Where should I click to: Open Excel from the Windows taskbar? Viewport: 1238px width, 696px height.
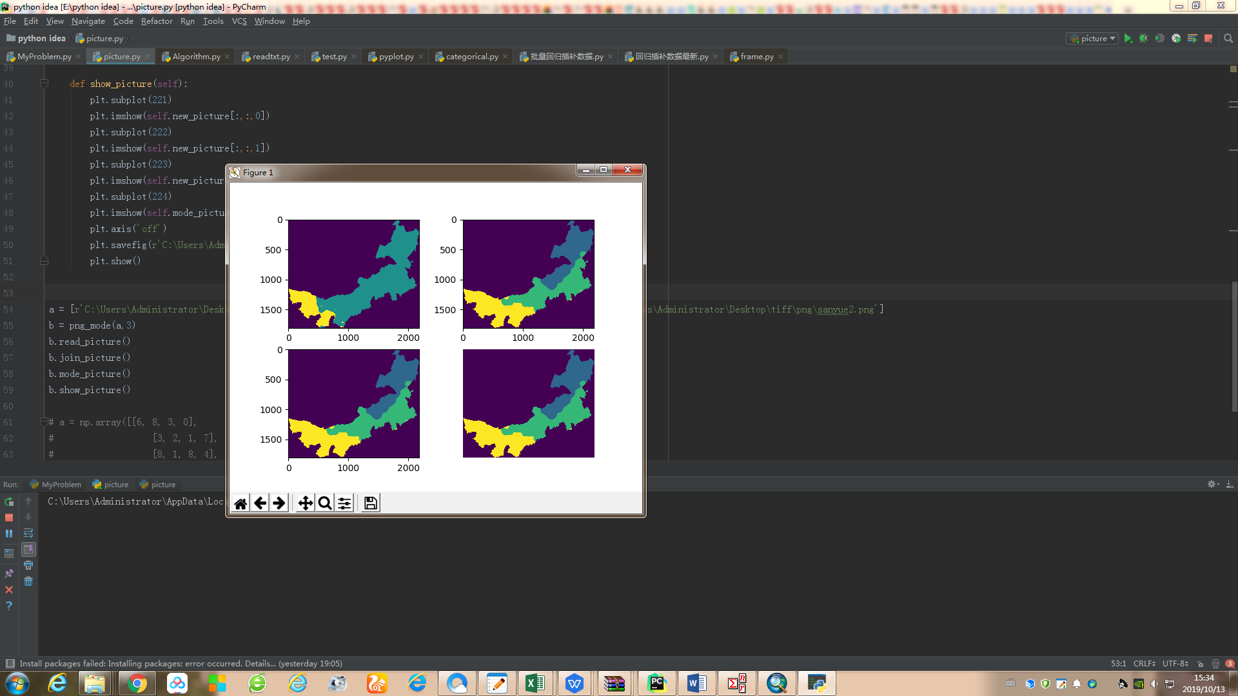tap(535, 683)
